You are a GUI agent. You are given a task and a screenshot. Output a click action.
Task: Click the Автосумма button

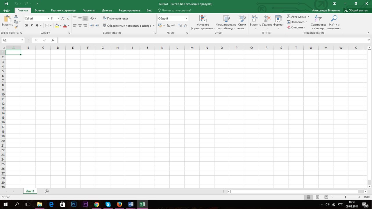296,17
